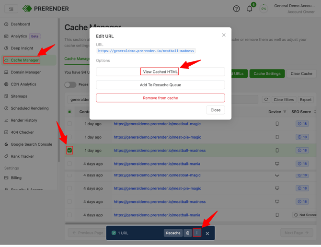Click the Not Scored badge
The image size is (321, 247).
pos(305,215)
